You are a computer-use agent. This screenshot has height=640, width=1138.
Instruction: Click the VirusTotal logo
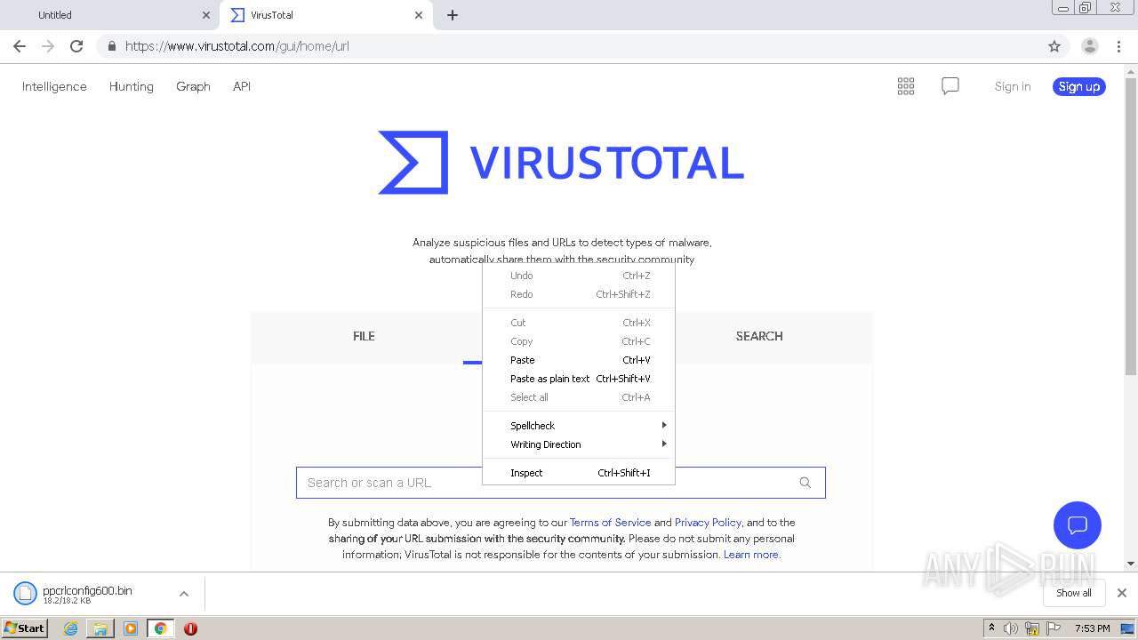[x=561, y=163]
